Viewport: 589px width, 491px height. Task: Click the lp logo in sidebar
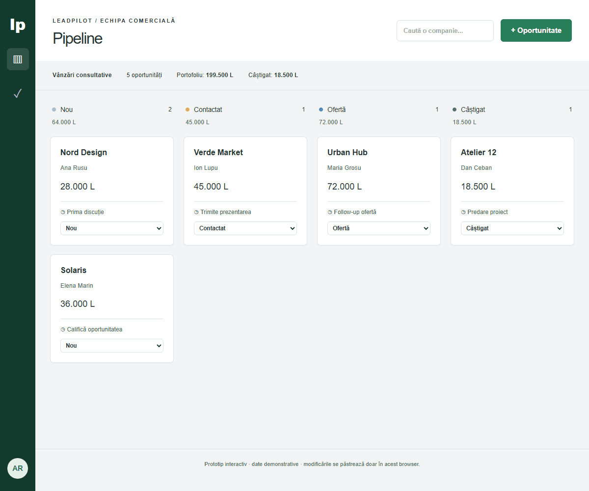click(18, 25)
